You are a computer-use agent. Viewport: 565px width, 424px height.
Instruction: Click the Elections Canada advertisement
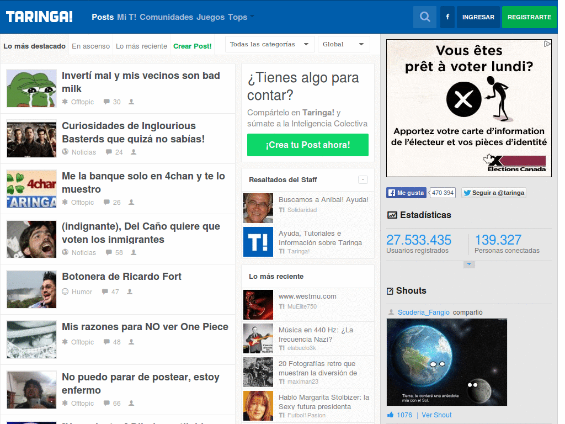(469, 108)
